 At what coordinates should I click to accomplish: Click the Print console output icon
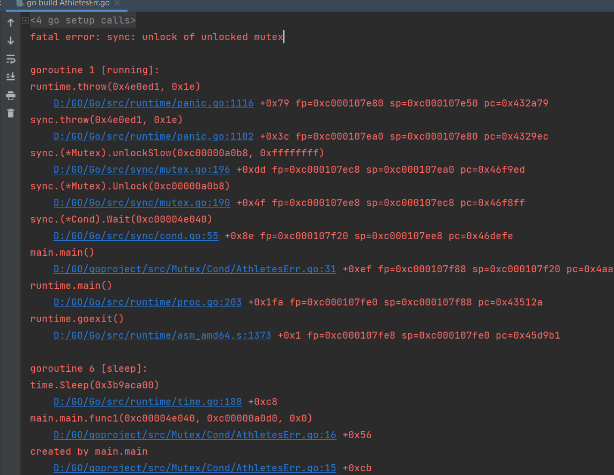(x=11, y=95)
